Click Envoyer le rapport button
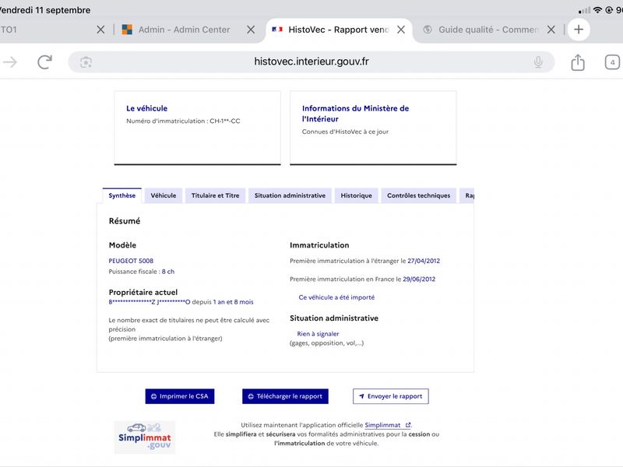623x467 pixels. point(391,396)
